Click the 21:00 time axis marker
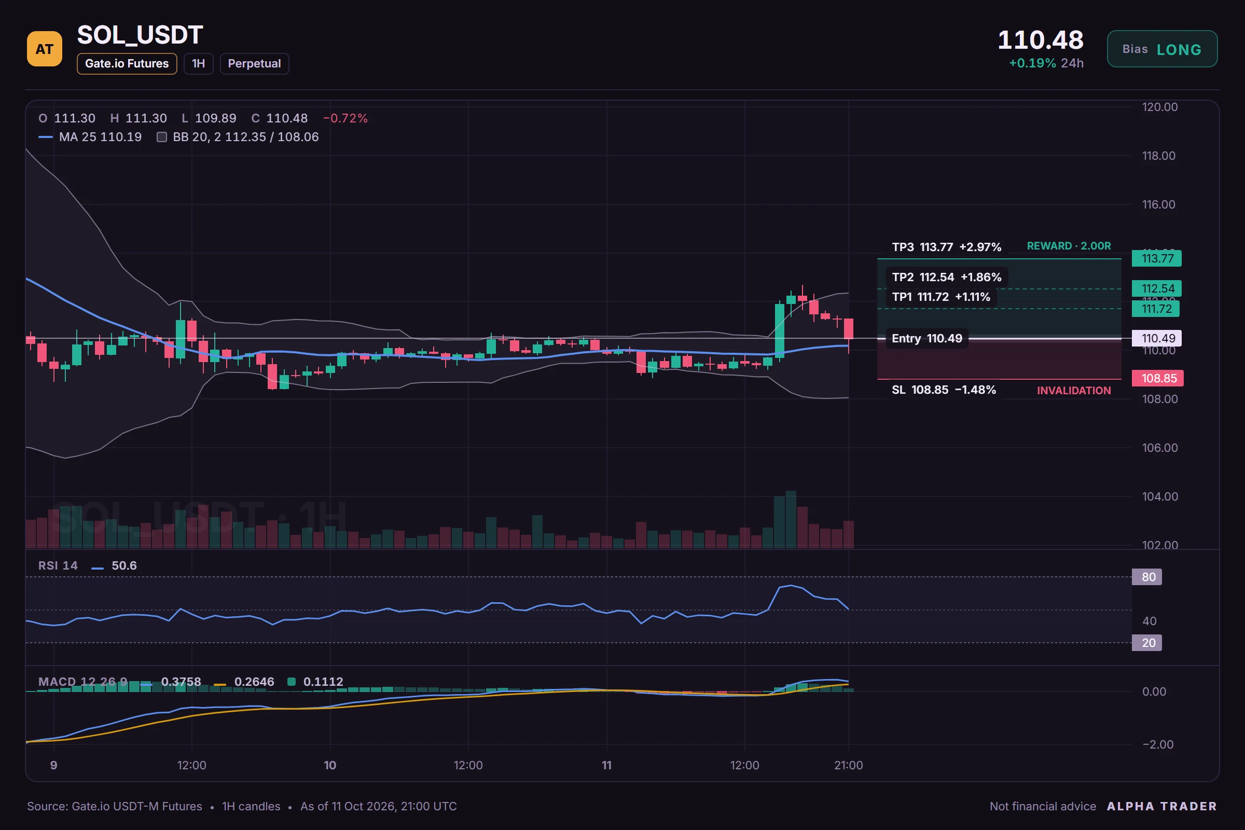This screenshot has width=1245, height=830. click(849, 765)
